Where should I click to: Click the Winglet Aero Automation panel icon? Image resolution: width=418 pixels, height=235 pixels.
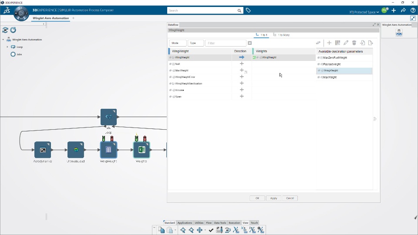[x=399, y=33]
